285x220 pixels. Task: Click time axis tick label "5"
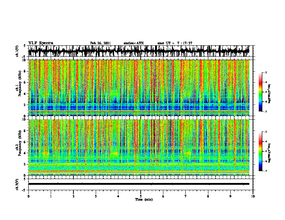point(141,196)
